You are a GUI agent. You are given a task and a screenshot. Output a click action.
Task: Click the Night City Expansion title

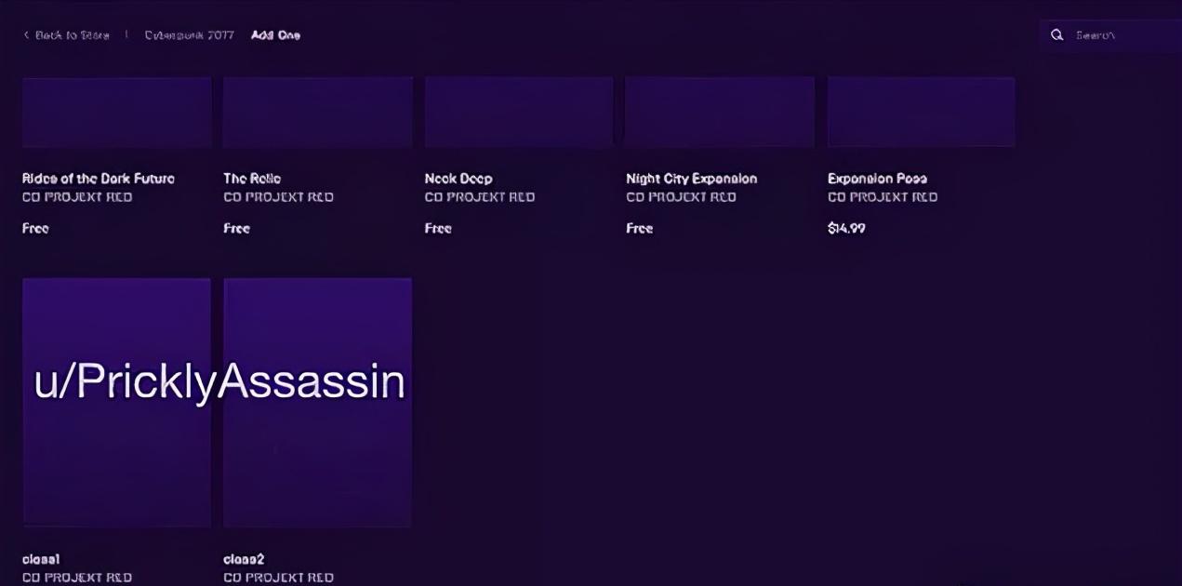coord(692,179)
